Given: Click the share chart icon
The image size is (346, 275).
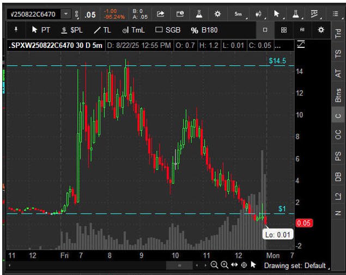Looking at the screenshot, I should (x=160, y=14).
